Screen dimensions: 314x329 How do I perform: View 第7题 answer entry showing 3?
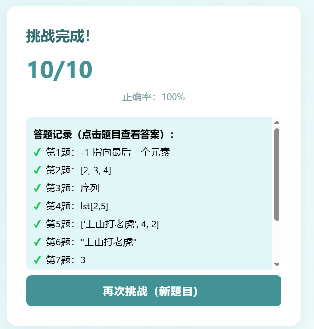(x=66, y=260)
